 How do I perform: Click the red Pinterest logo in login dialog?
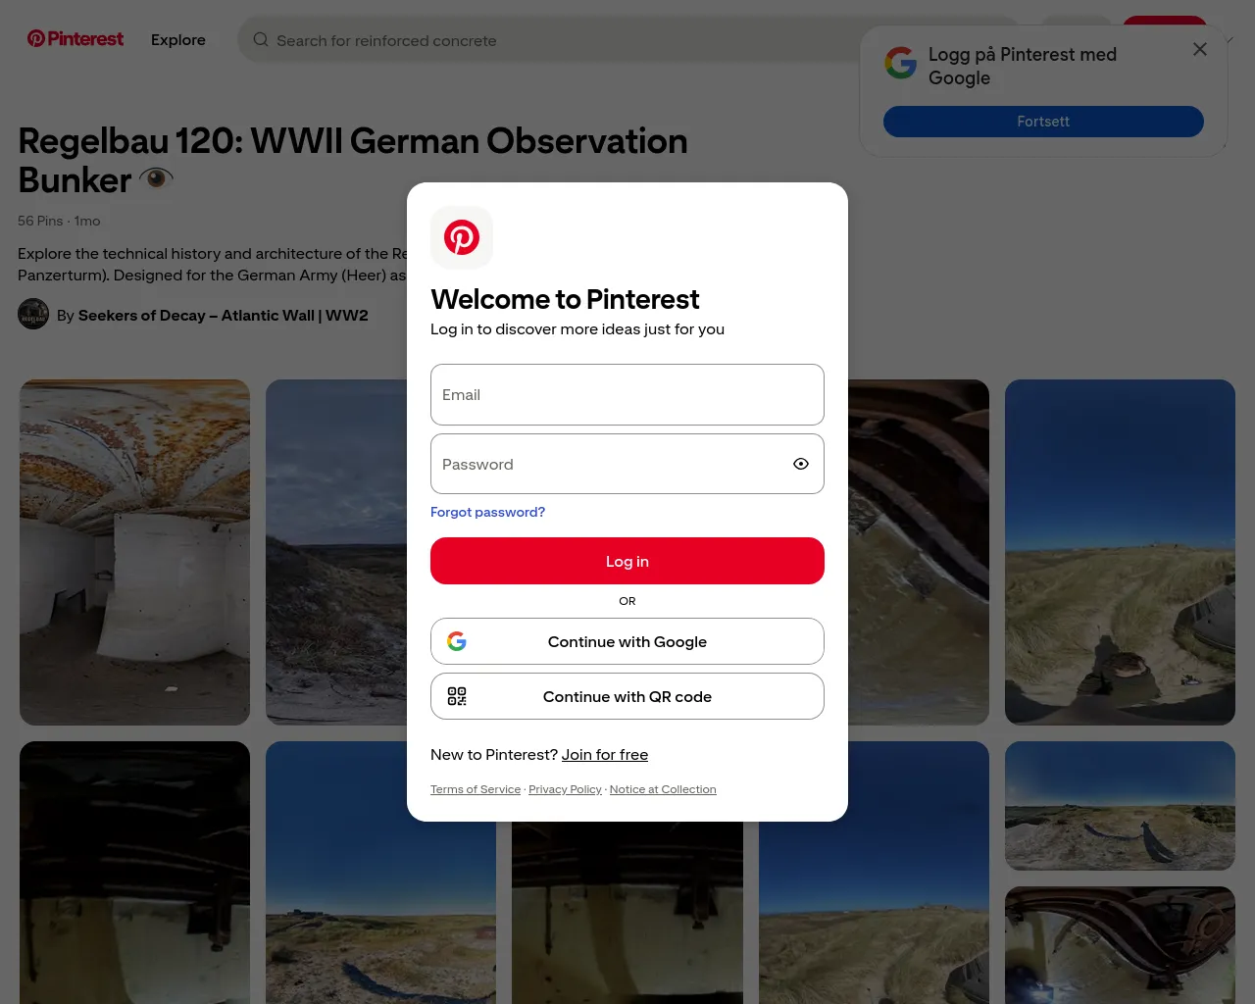462,237
